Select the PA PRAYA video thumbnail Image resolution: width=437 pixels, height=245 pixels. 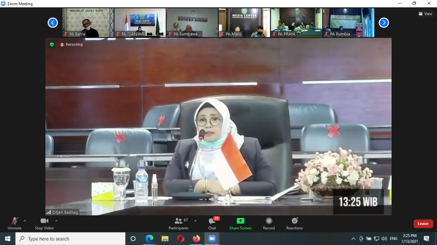296,22
